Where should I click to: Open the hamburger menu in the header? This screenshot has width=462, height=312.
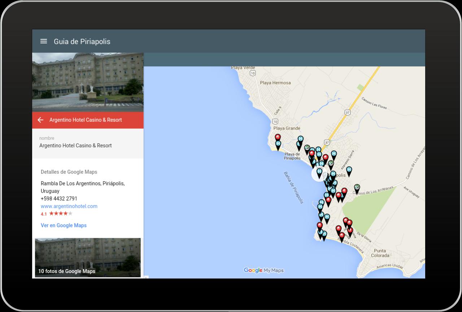coord(44,41)
